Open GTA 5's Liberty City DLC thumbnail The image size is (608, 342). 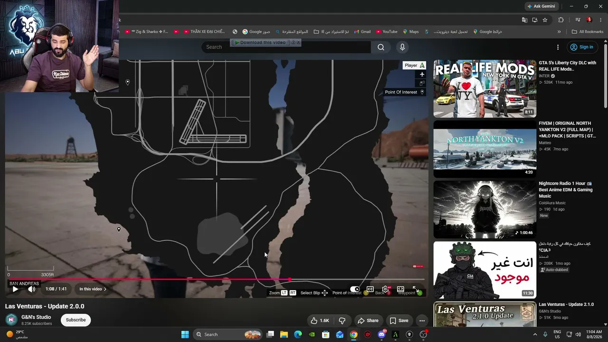point(484,89)
